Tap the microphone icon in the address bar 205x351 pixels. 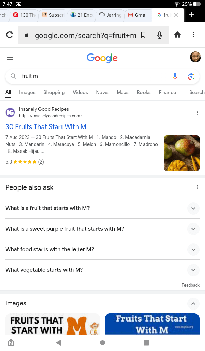[160, 35]
